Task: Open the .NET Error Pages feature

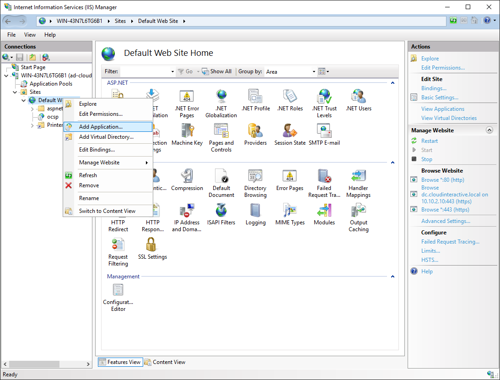Action: pos(187,103)
